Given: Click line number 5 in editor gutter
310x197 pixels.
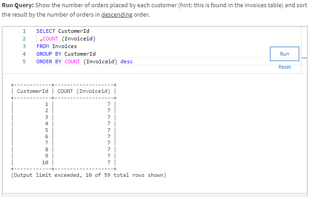Looking at the screenshot, I should tap(24, 61).
